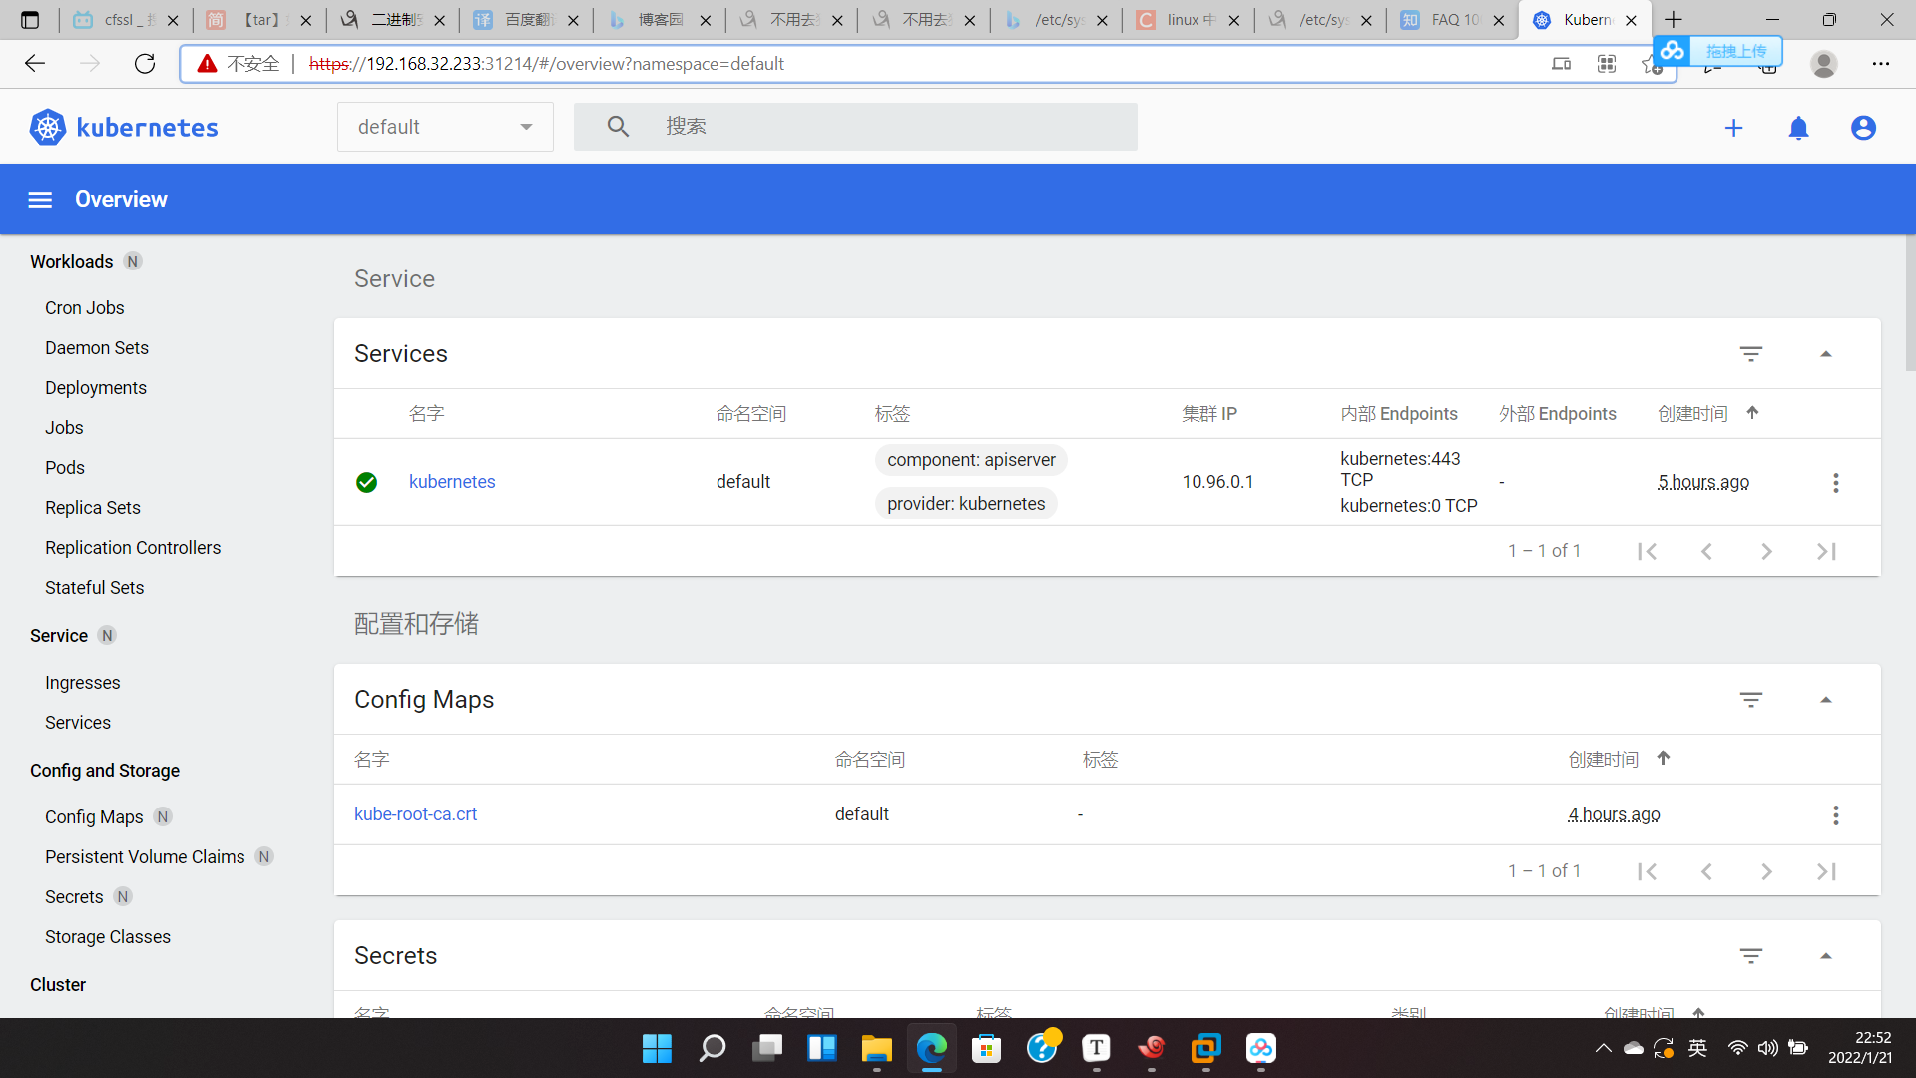Open File Explorer from taskbar

pos(876,1048)
